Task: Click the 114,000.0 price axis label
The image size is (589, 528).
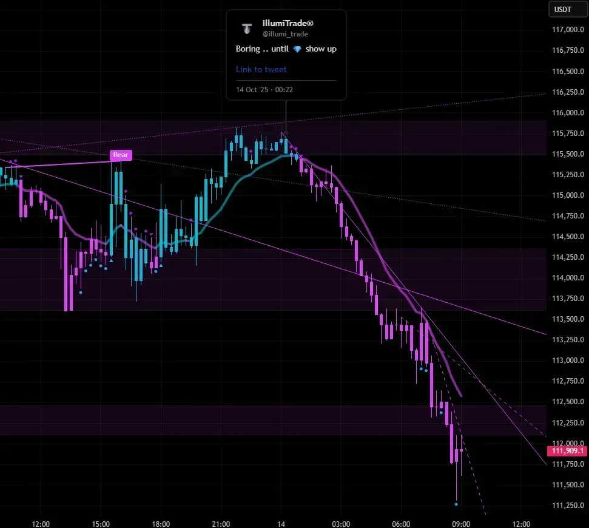Action: coord(568,278)
